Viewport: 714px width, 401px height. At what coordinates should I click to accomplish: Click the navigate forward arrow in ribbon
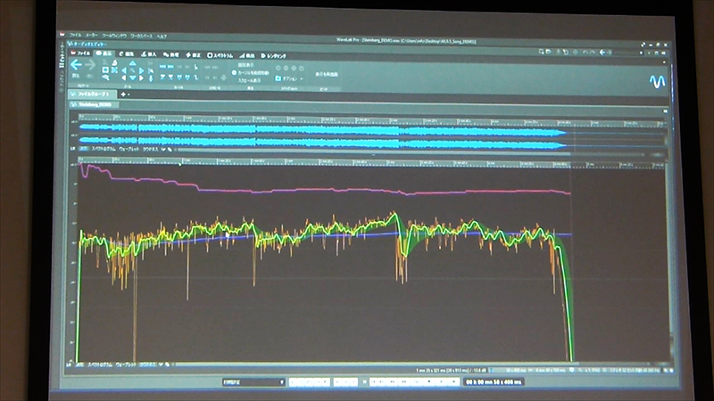(x=90, y=64)
